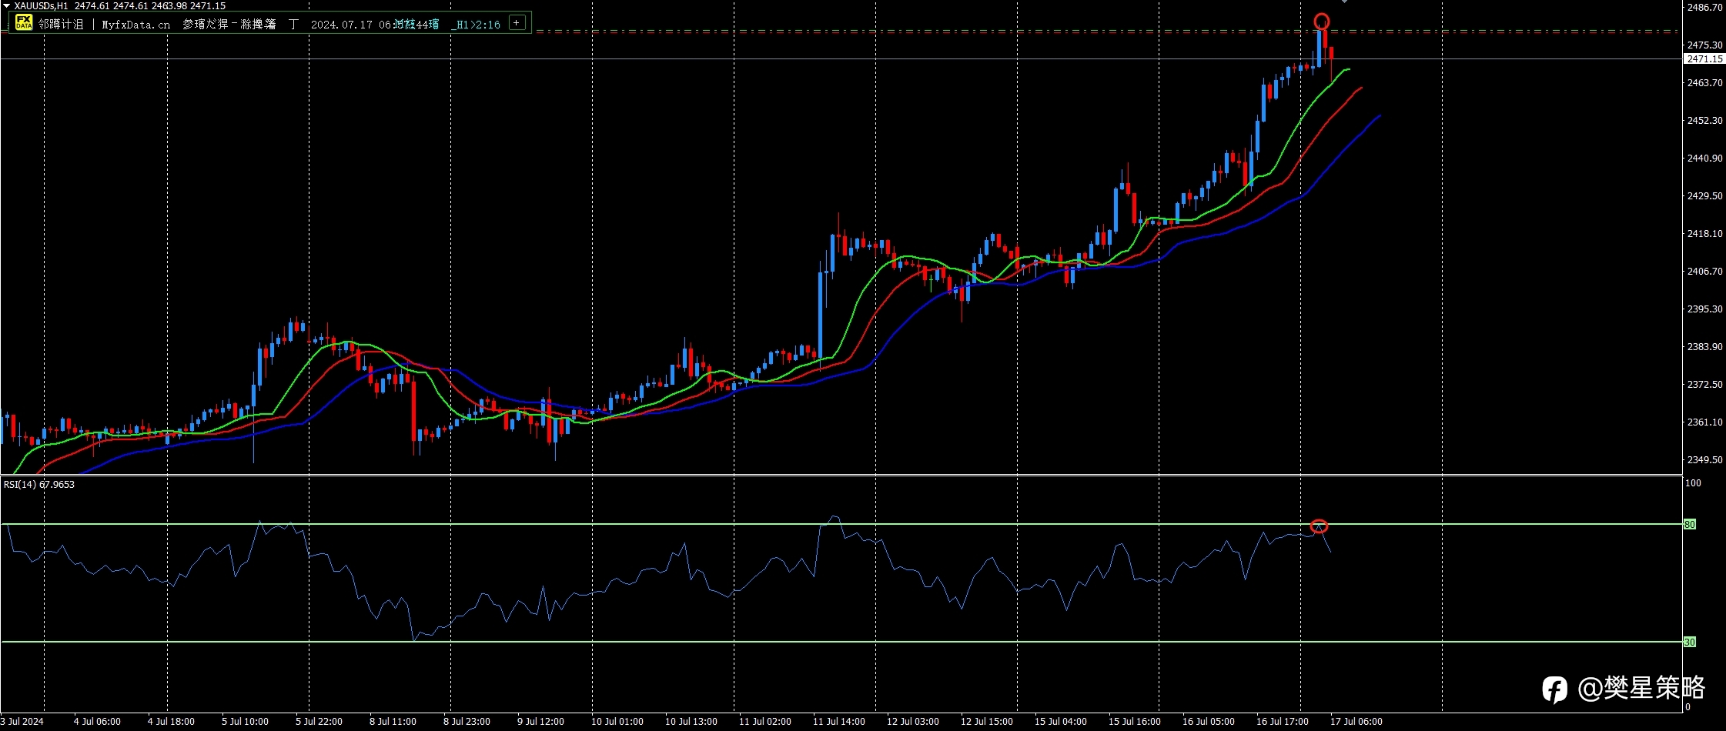The image size is (1726, 731).
Task: Click the 16 Jul 05:00 time axis label
Action: pyautogui.click(x=1209, y=722)
